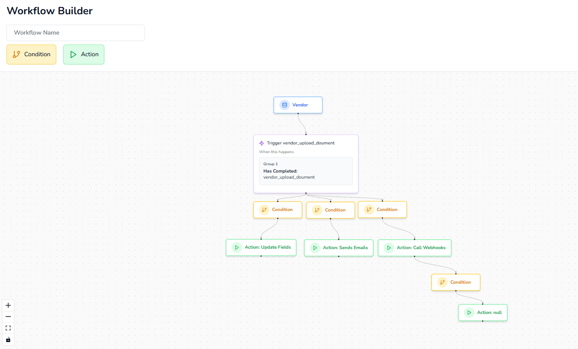578x349 pixels.
Task: Add a new Condition from the toolbar
Action: tap(31, 54)
